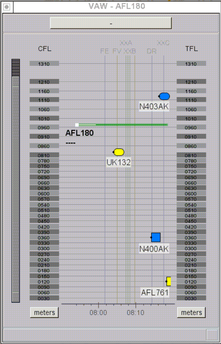
Task: Select CFL level 1060
Action: tap(44, 109)
